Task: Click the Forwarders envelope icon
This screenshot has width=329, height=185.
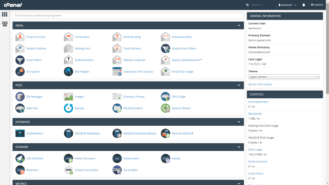Action: (x=68, y=37)
